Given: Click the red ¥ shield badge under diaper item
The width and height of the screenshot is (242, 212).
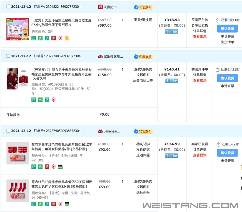Looking at the screenshot, I should pyautogui.click(x=60, y=38).
